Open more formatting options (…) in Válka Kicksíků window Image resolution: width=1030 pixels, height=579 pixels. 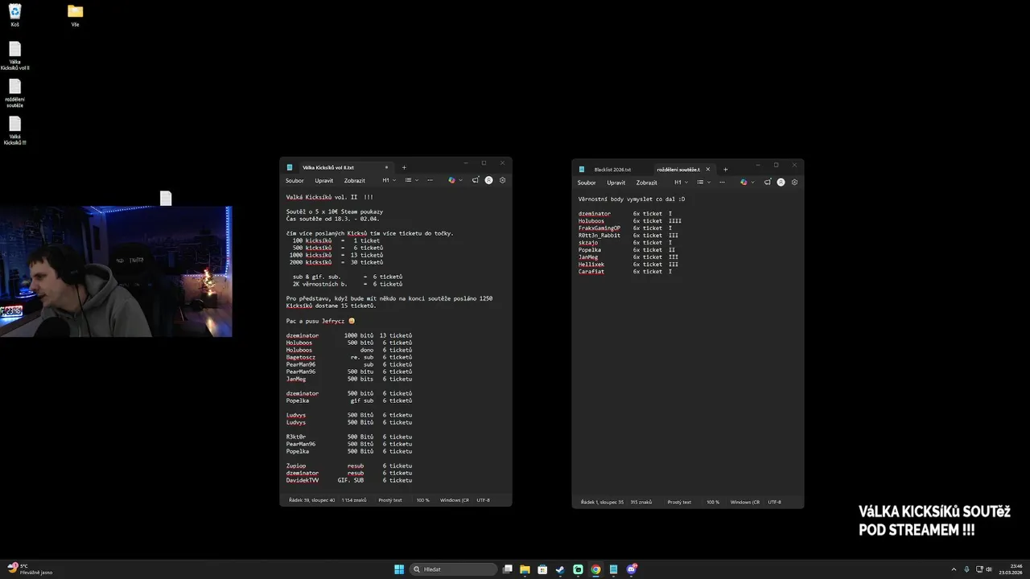430,180
